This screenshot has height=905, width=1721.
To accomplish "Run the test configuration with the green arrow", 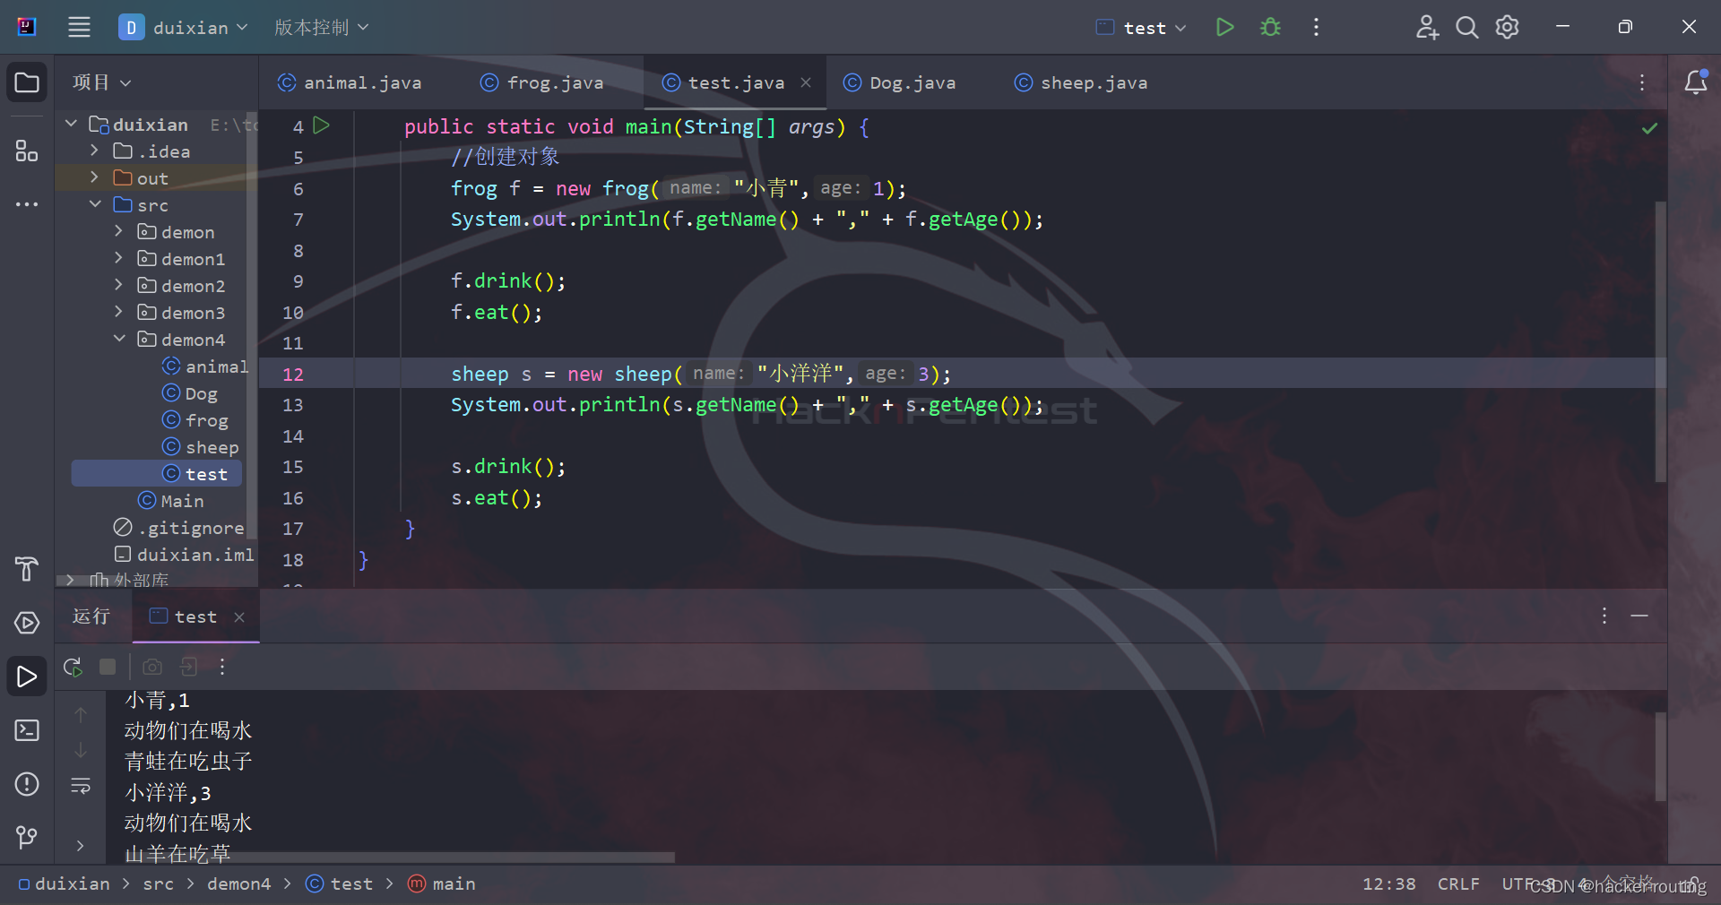I will (1224, 27).
